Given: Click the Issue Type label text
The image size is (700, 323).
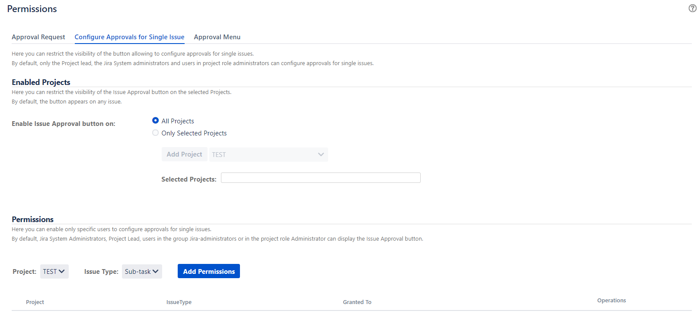Looking at the screenshot, I should click(x=101, y=272).
